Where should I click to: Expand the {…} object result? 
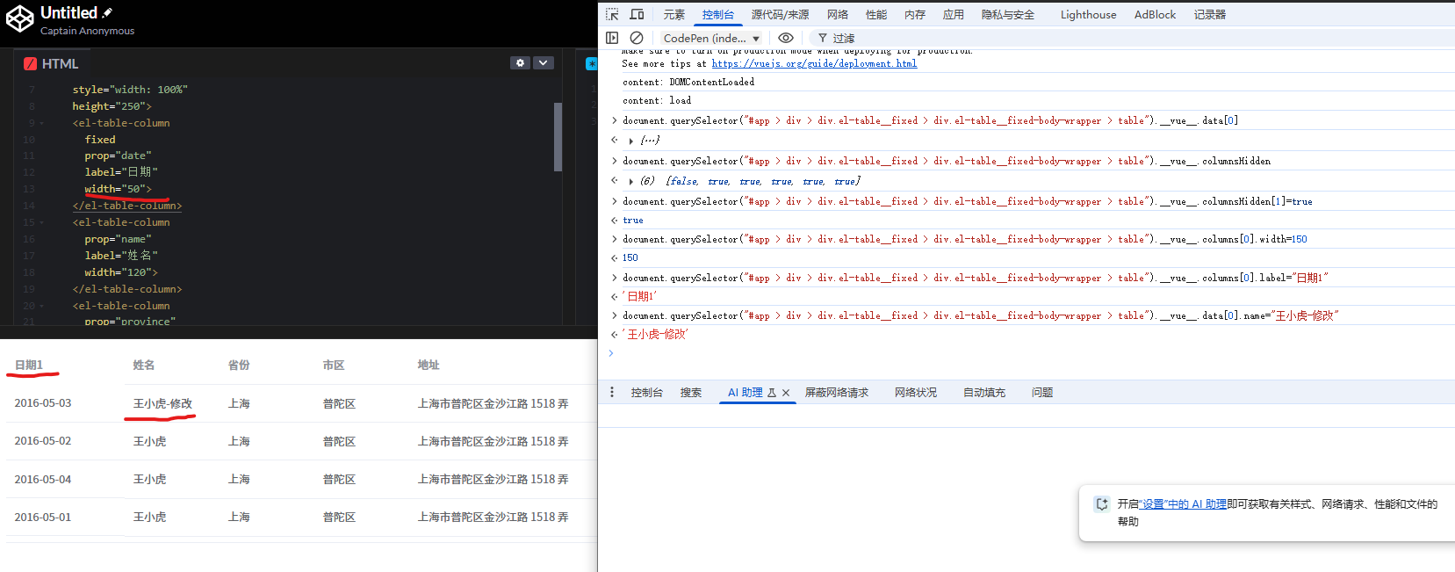[x=630, y=141]
